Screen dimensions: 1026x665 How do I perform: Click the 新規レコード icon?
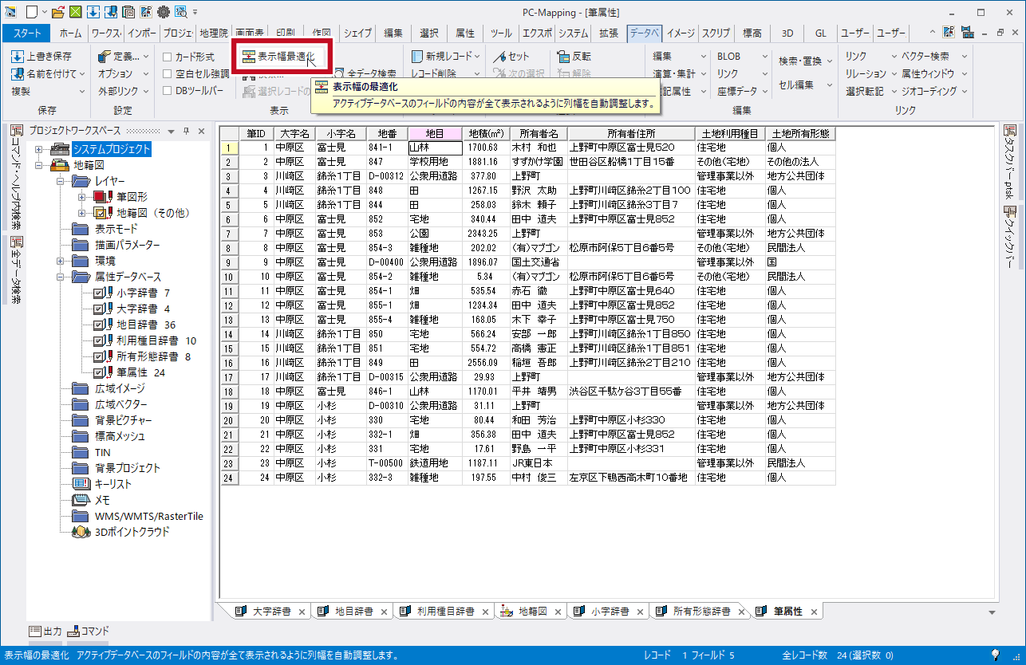pyautogui.click(x=417, y=57)
